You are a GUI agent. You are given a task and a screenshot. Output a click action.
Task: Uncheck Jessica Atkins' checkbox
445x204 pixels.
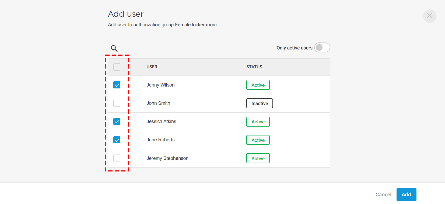click(x=117, y=121)
